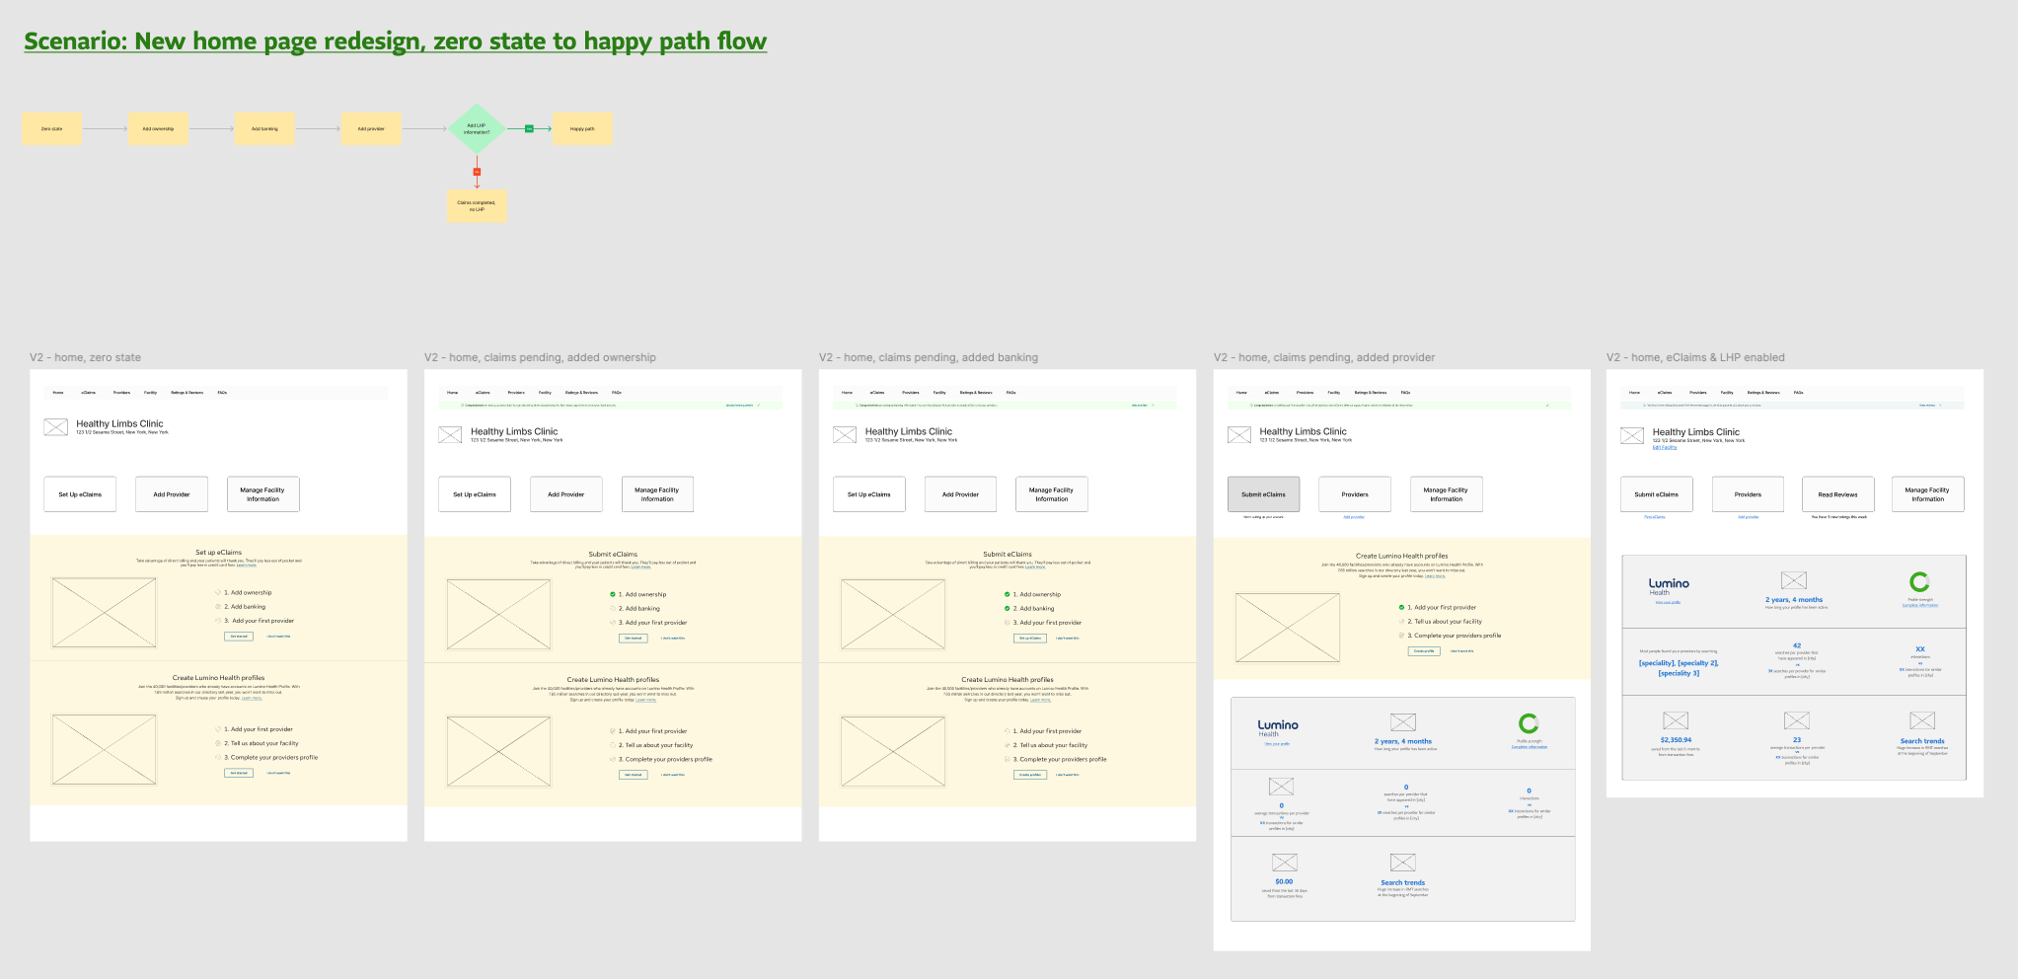Toggle the unchecked "2. Add banking" item
Viewport: 2018px width, 979px height.
[x=613, y=609]
